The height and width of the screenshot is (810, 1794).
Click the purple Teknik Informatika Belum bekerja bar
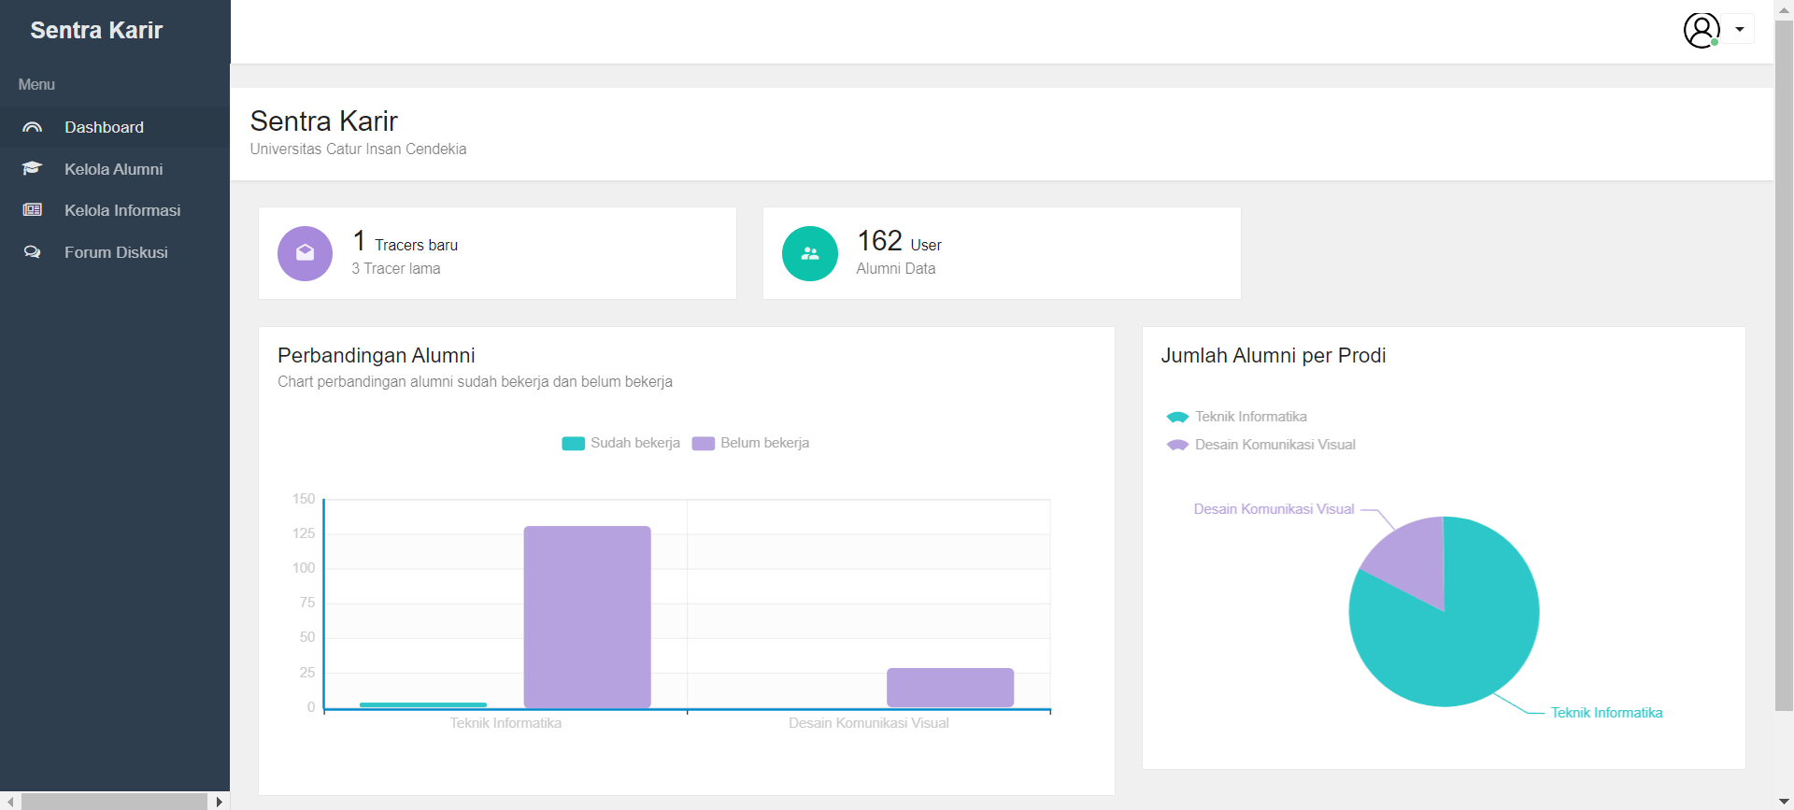(587, 617)
